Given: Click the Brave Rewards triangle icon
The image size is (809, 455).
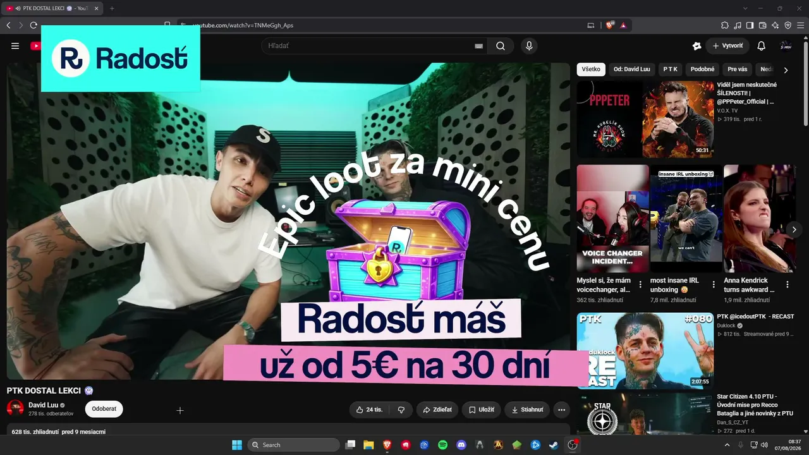Looking at the screenshot, I should (623, 25).
